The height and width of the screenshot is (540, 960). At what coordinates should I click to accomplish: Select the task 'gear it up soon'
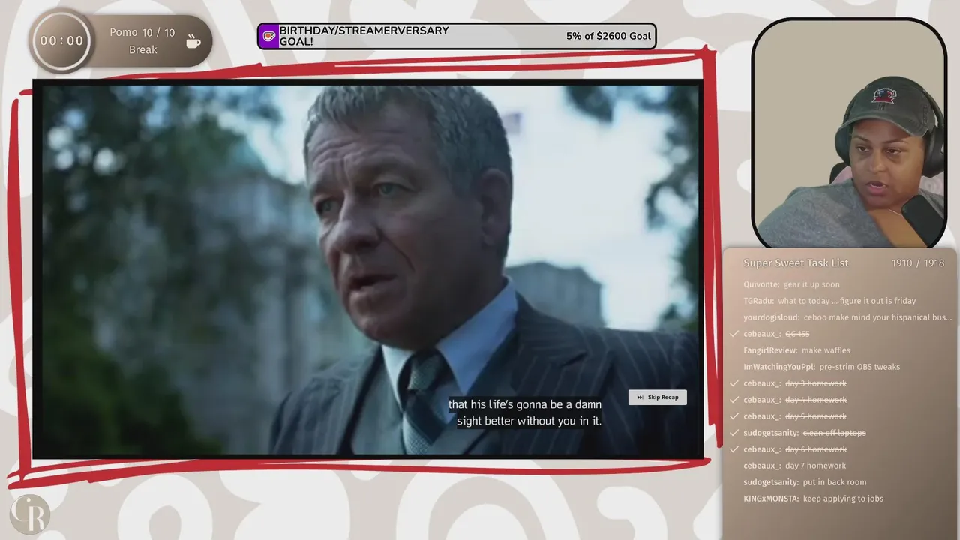click(811, 284)
